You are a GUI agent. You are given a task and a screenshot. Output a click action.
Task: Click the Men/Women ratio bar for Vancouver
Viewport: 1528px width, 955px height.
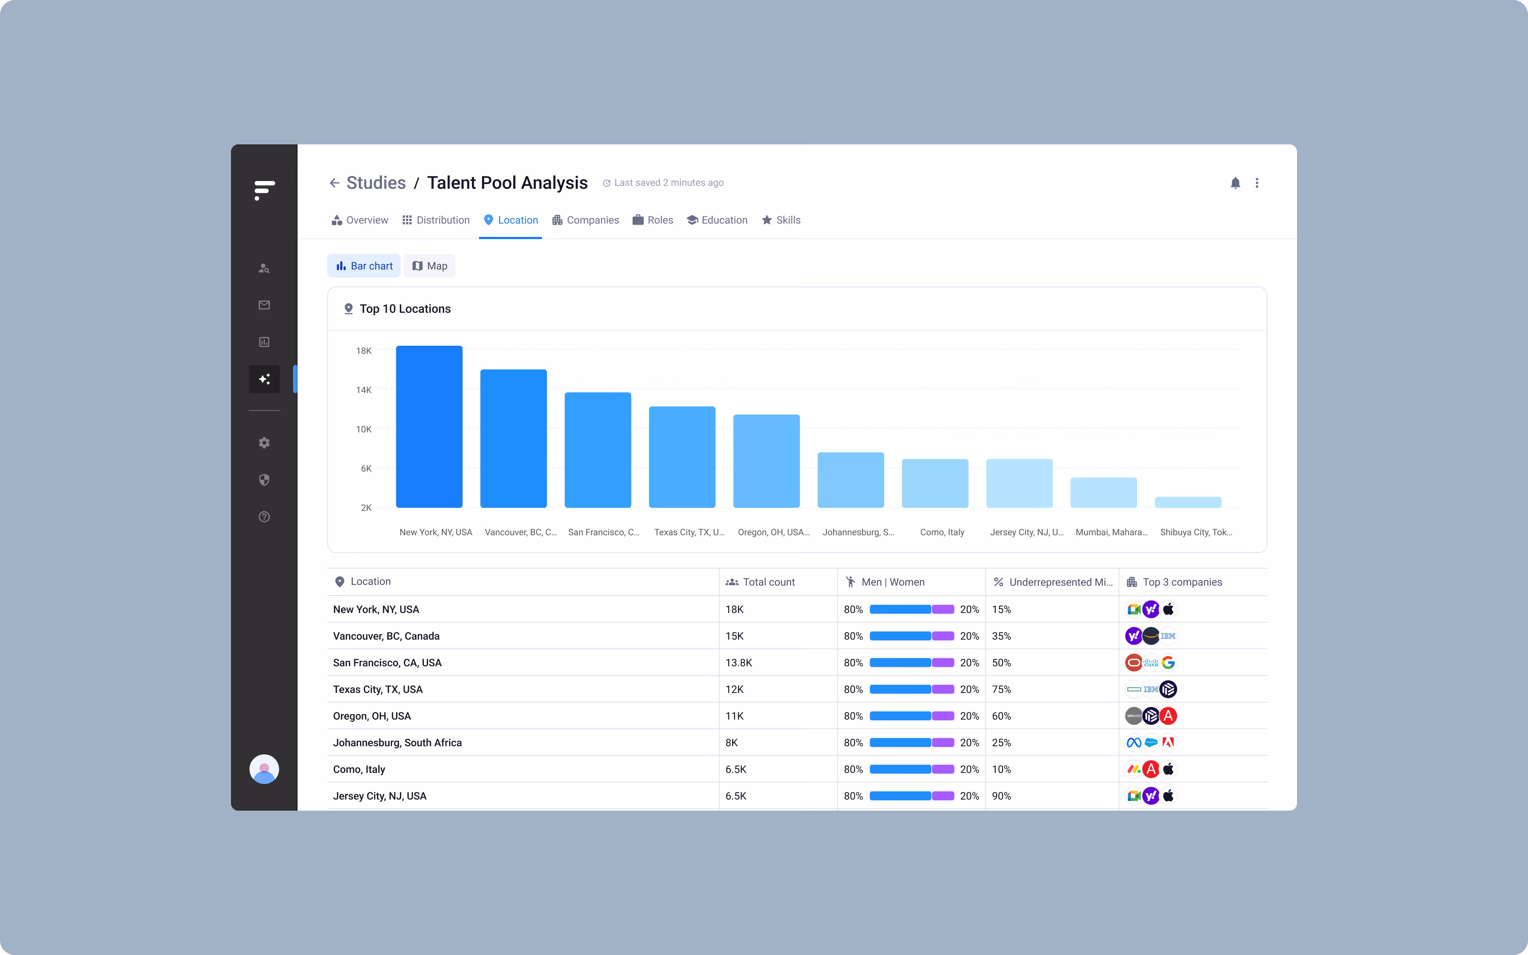pyautogui.click(x=911, y=636)
